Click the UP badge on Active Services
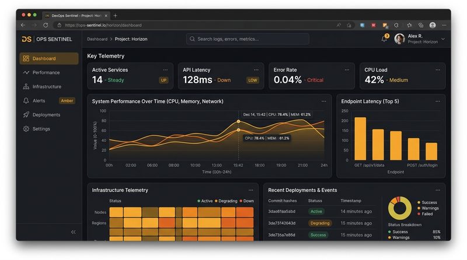Image resolution: width=467 pixels, height=260 pixels. [x=163, y=80]
